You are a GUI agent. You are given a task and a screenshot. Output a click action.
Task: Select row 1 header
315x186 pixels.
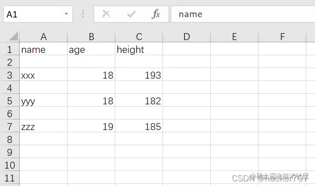point(10,50)
